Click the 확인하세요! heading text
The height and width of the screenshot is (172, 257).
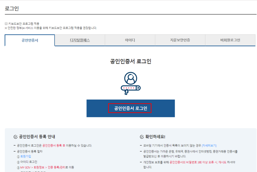click(x=155, y=137)
